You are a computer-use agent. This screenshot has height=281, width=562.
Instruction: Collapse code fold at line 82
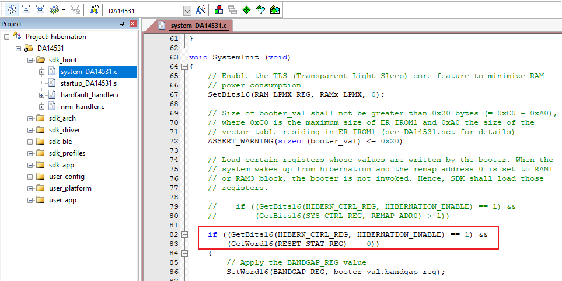[184, 234]
